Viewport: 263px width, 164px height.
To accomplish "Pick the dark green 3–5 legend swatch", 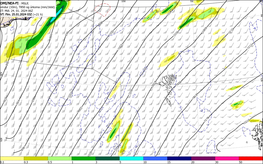I will click(108, 158).
